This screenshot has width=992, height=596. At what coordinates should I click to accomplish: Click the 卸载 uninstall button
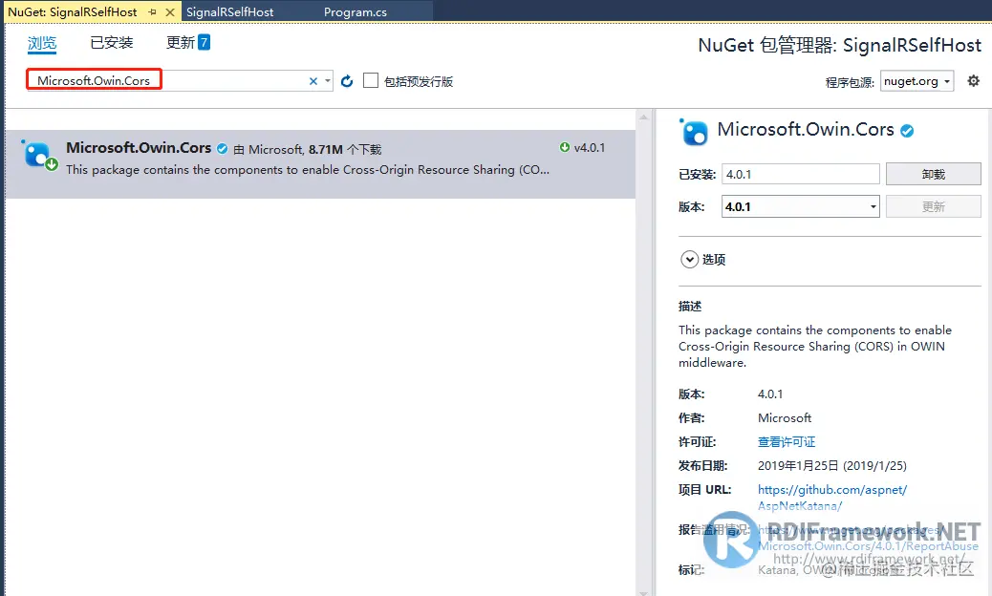934,173
